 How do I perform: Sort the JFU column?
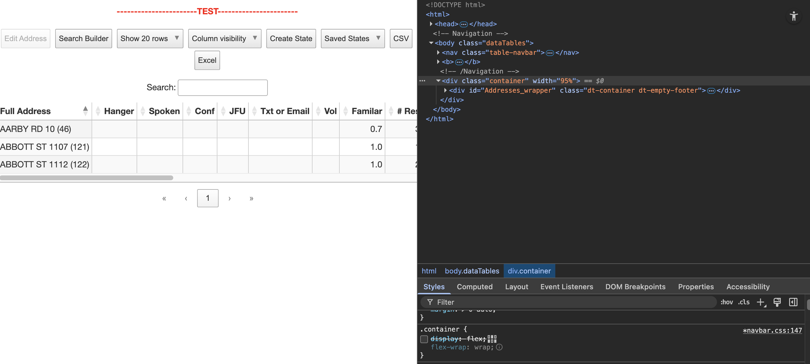point(223,111)
